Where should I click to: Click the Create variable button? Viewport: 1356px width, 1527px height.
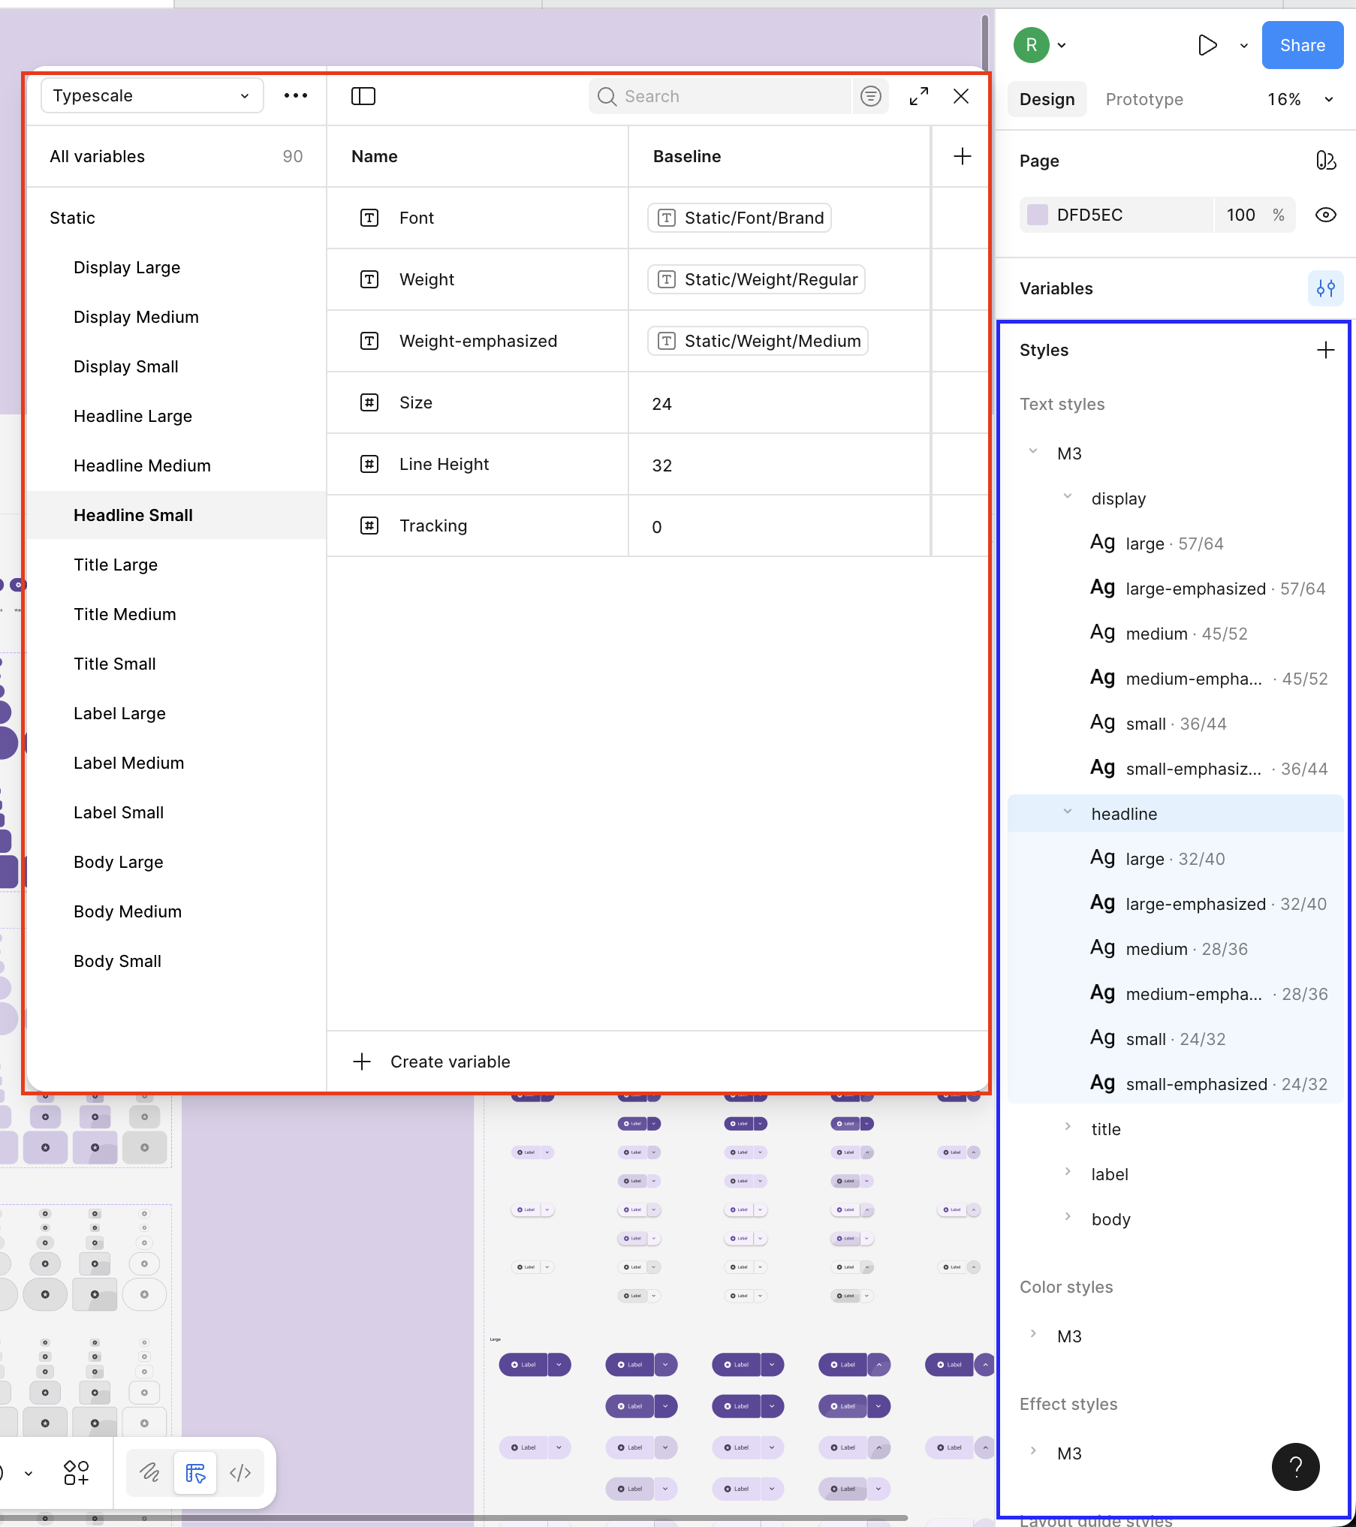tap(431, 1062)
